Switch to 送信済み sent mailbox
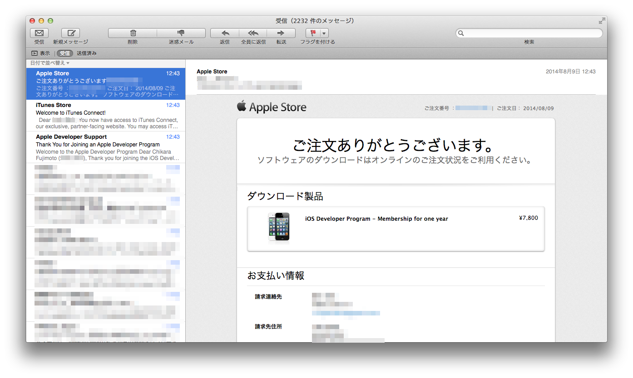Viewport: 633px width, 378px height. (87, 53)
